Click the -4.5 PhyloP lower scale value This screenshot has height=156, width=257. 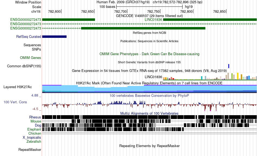(x=35, y=109)
